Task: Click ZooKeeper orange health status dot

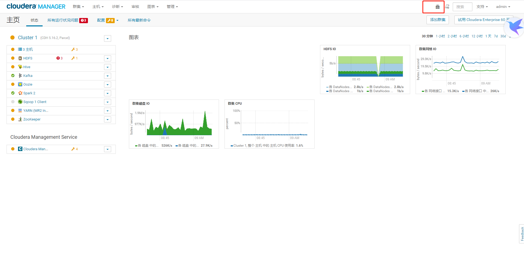Action: pos(13,119)
